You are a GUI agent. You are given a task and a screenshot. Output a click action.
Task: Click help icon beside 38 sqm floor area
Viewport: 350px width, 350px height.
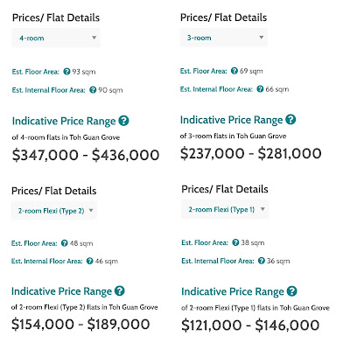(235, 242)
